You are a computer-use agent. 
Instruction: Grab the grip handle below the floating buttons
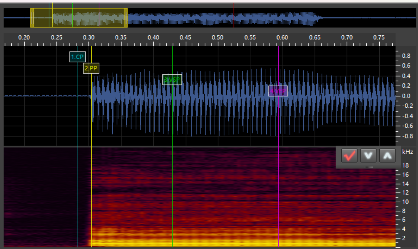tap(368, 167)
